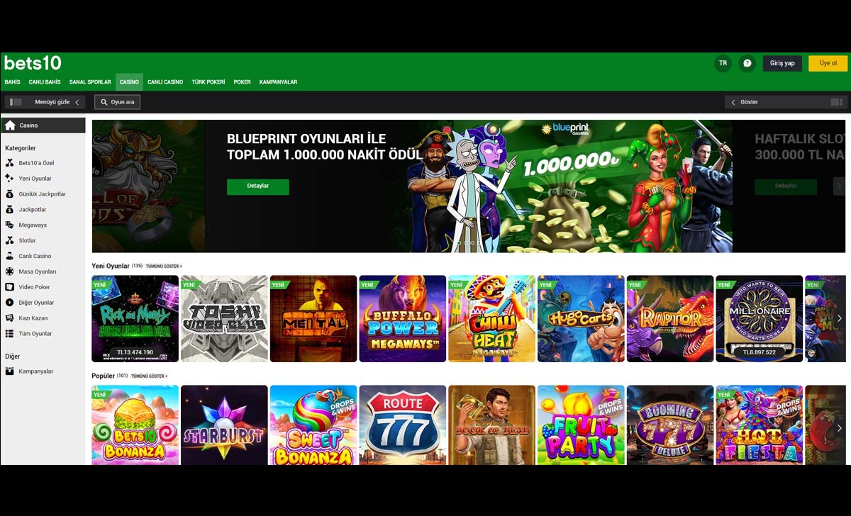Viewport: 851px width, 516px height.
Task: Click the Giriş yap button
Action: [x=782, y=63]
